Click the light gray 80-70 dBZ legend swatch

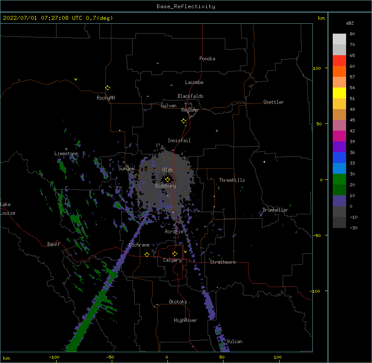click(x=339, y=39)
